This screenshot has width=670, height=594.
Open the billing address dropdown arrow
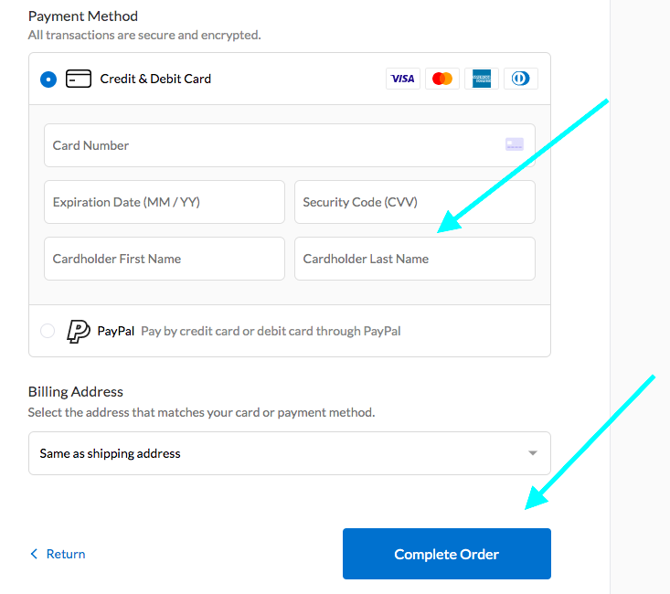(532, 453)
